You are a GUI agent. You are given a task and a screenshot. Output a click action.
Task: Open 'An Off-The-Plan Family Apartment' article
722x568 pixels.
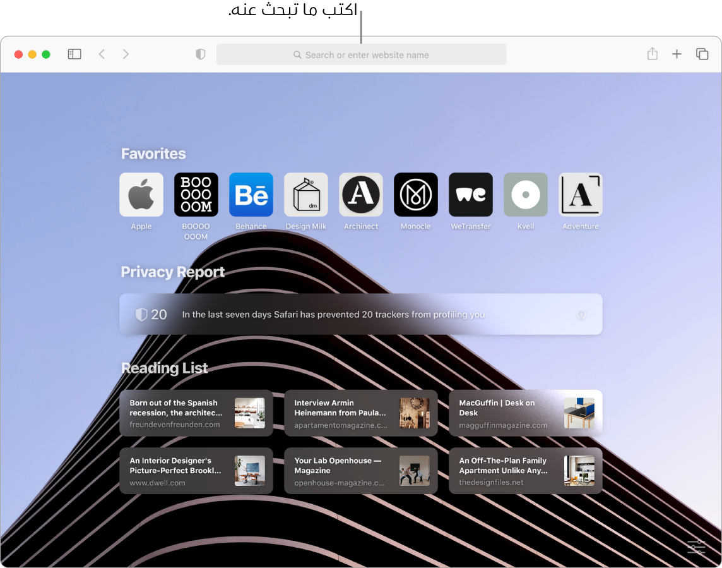click(x=525, y=471)
